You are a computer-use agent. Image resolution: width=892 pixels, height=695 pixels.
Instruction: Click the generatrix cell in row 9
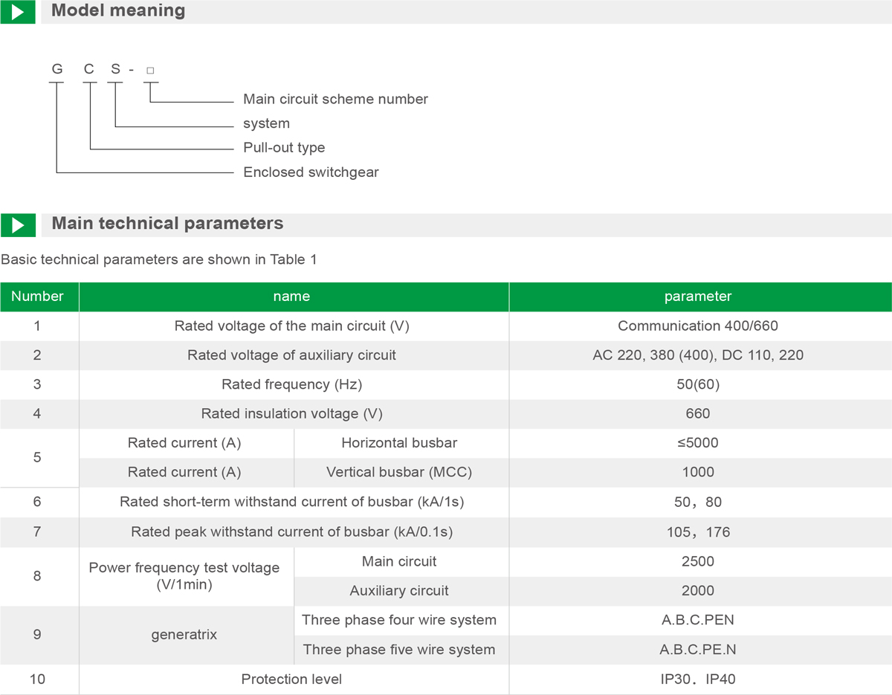pyautogui.click(x=184, y=635)
